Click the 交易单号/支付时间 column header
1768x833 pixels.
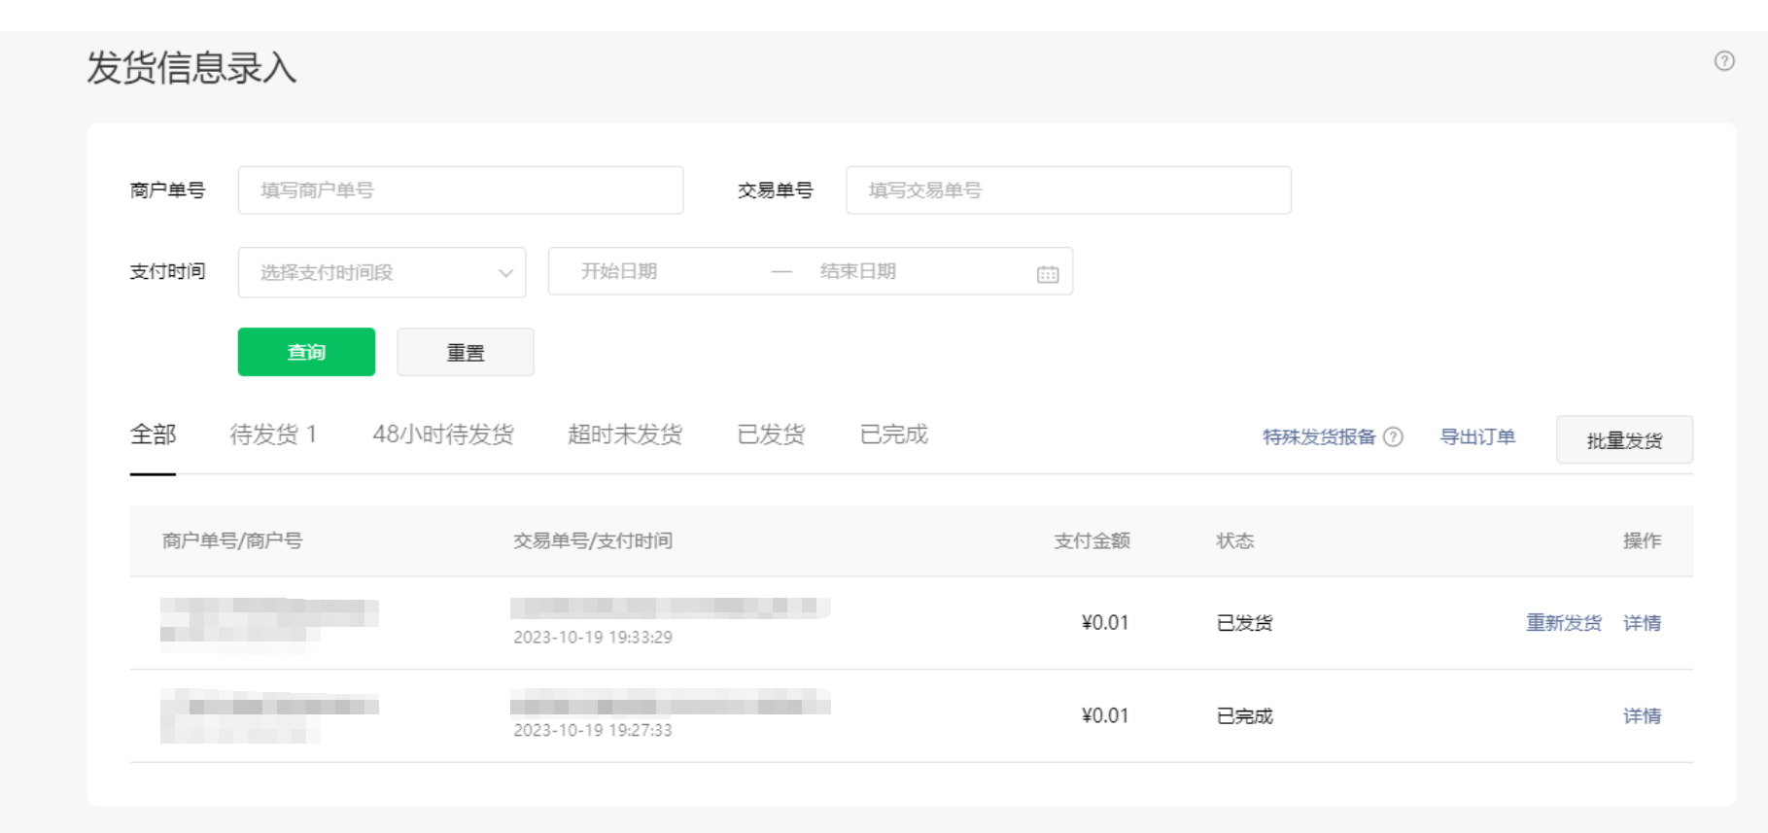pos(593,540)
